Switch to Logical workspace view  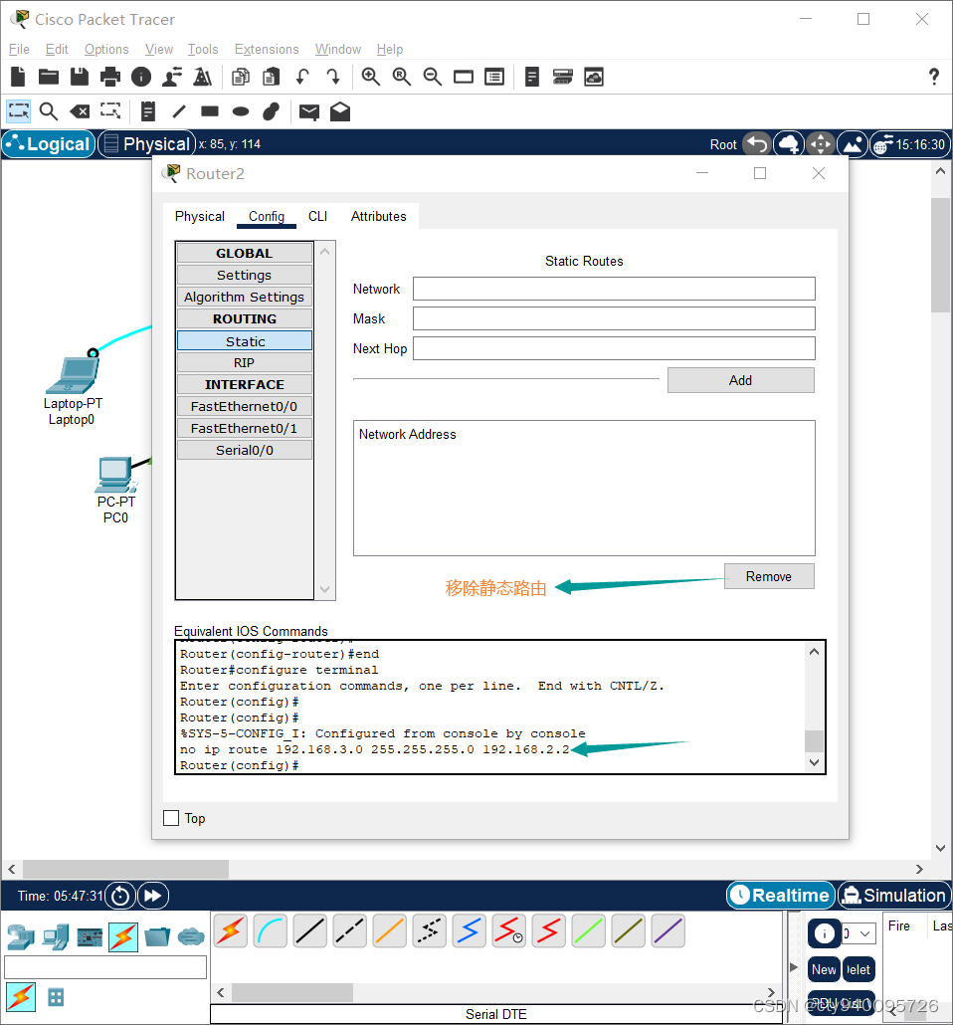[x=49, y=144]
